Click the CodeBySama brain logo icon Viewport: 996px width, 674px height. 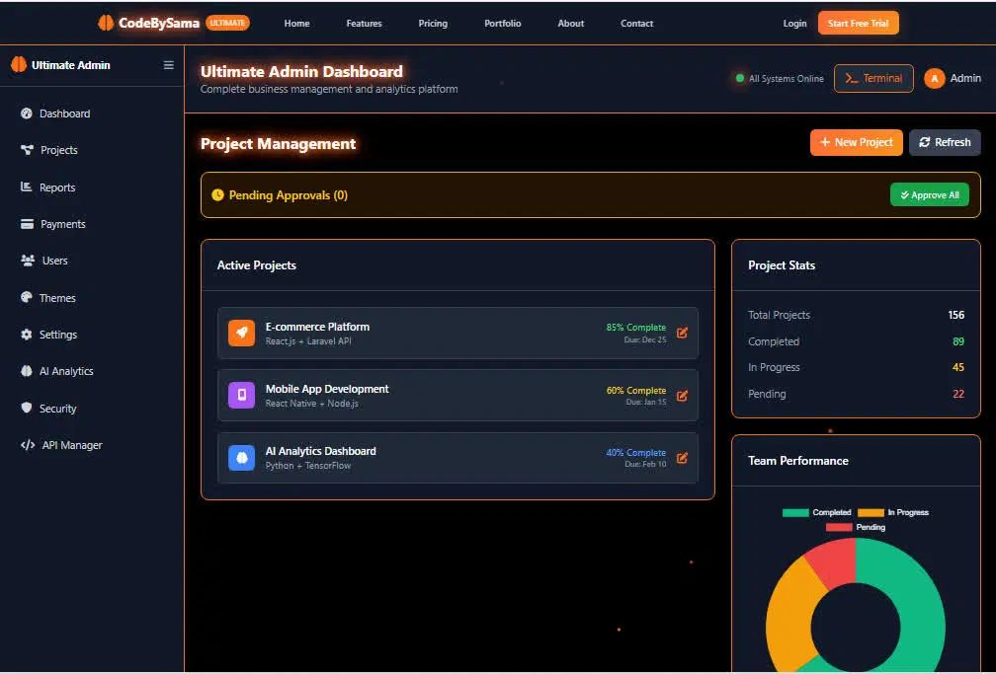[106, 23]
